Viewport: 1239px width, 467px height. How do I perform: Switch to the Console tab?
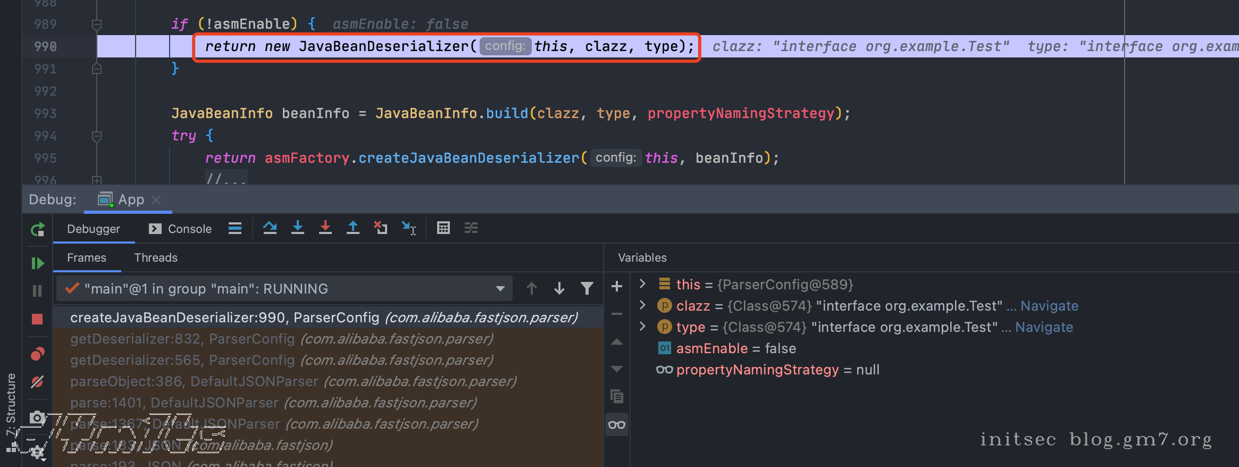181,229
